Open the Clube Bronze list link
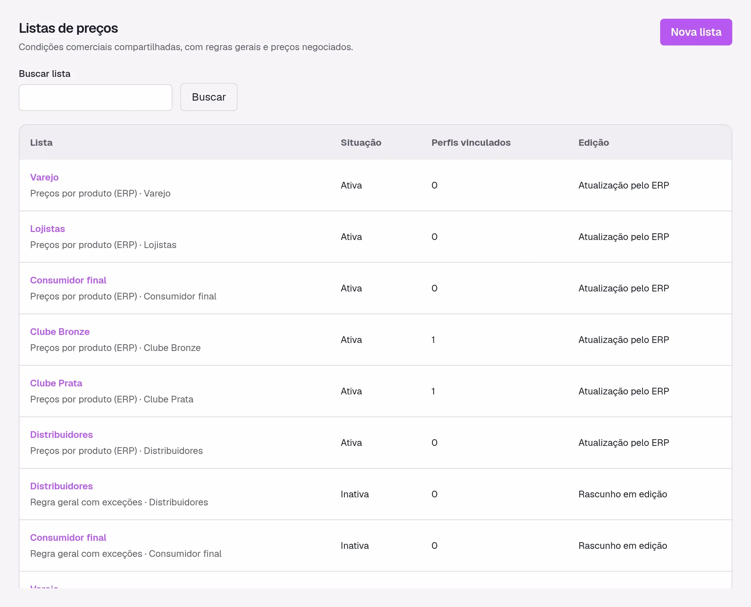The image size is (751, 607). [x=60, y=332]
